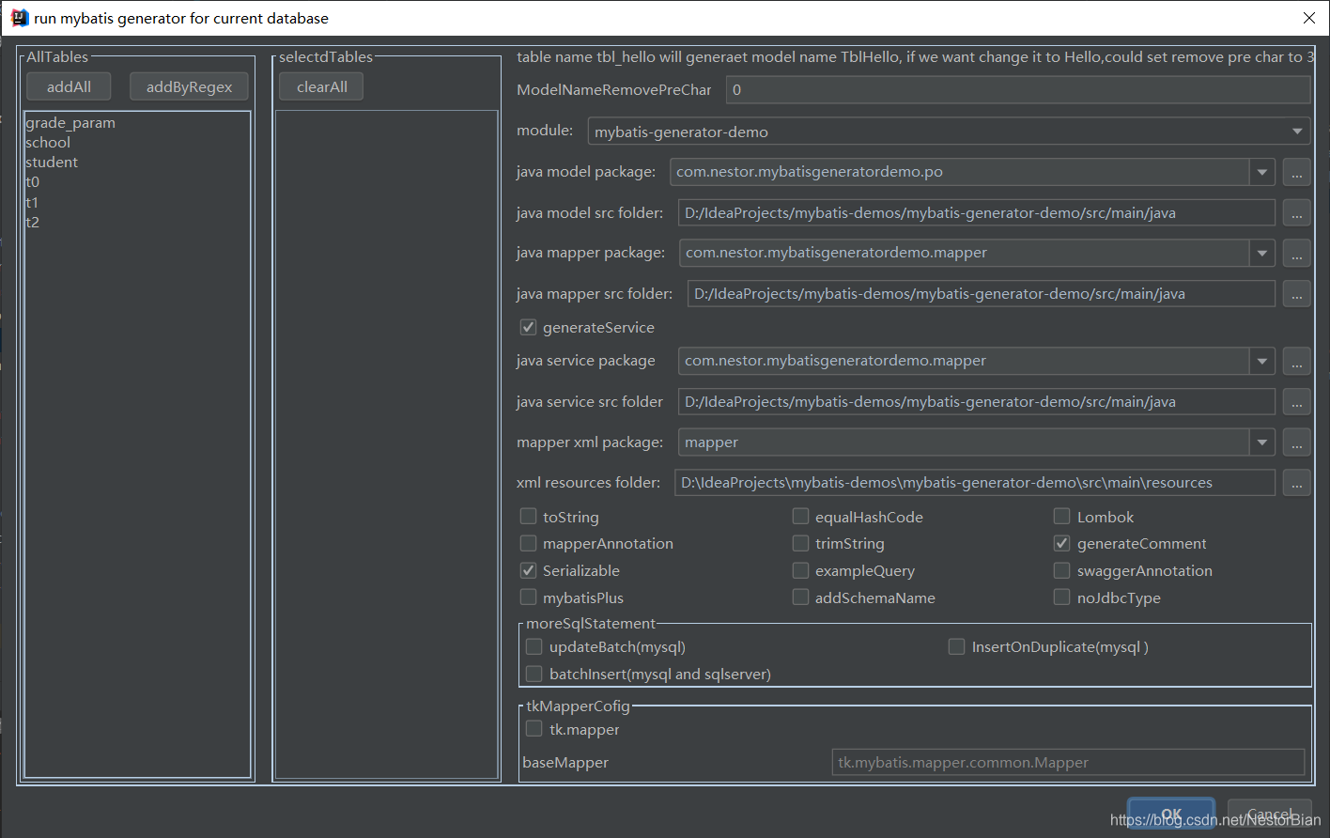This screenshot has height=838, width=1330.
Task: Edit the java service src folder path
Action: (x=977, y=401)
